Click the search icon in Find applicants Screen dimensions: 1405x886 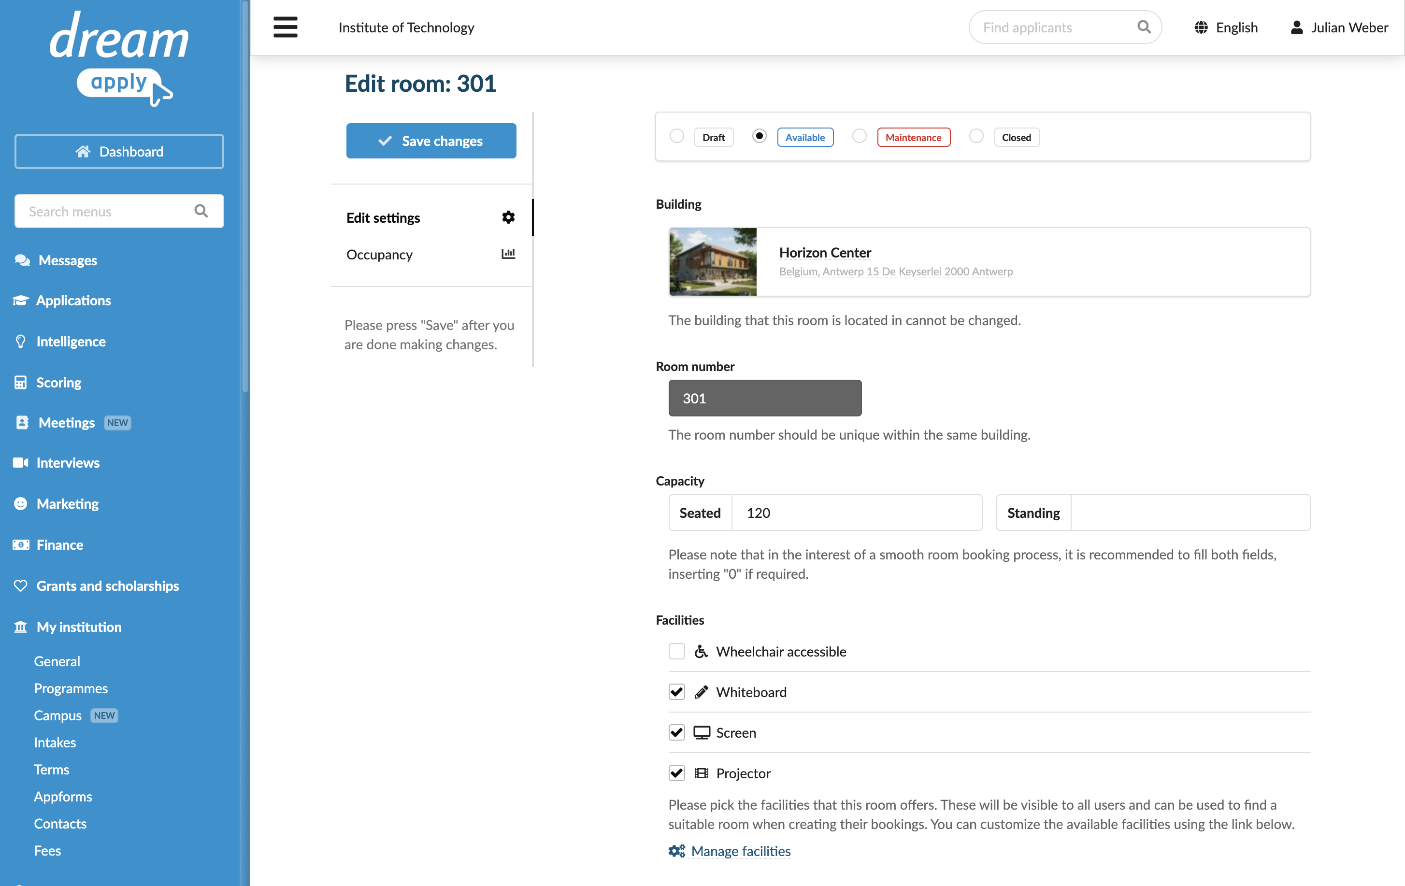pos(1144,27)
